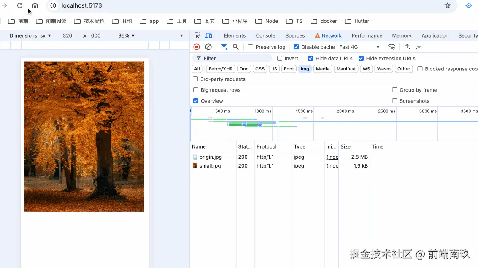Open the 前端阅读 bookmarks folder
This screenshot has width=478, height=268.
coord(51,21)
